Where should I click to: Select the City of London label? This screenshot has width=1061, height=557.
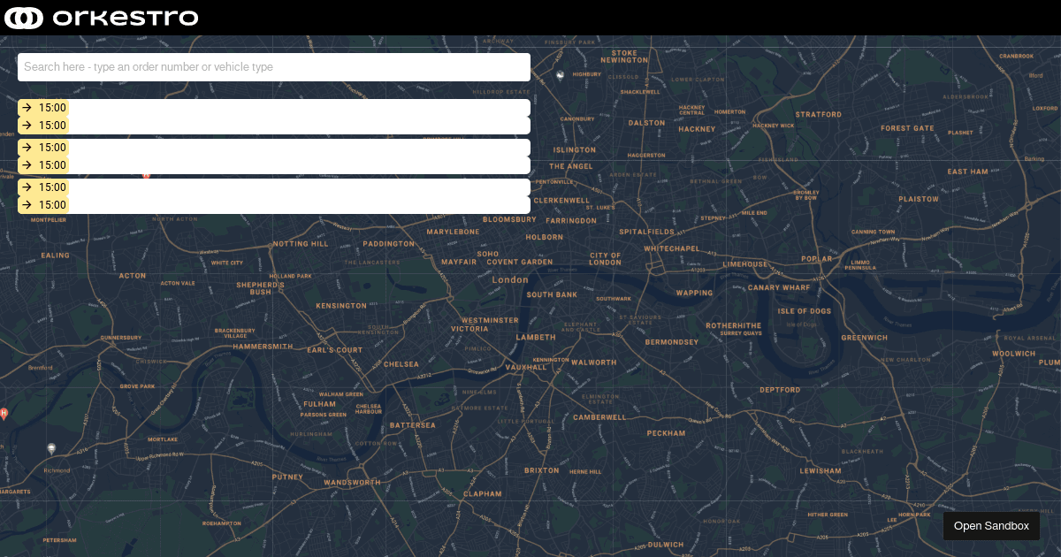tap(606, 259)
